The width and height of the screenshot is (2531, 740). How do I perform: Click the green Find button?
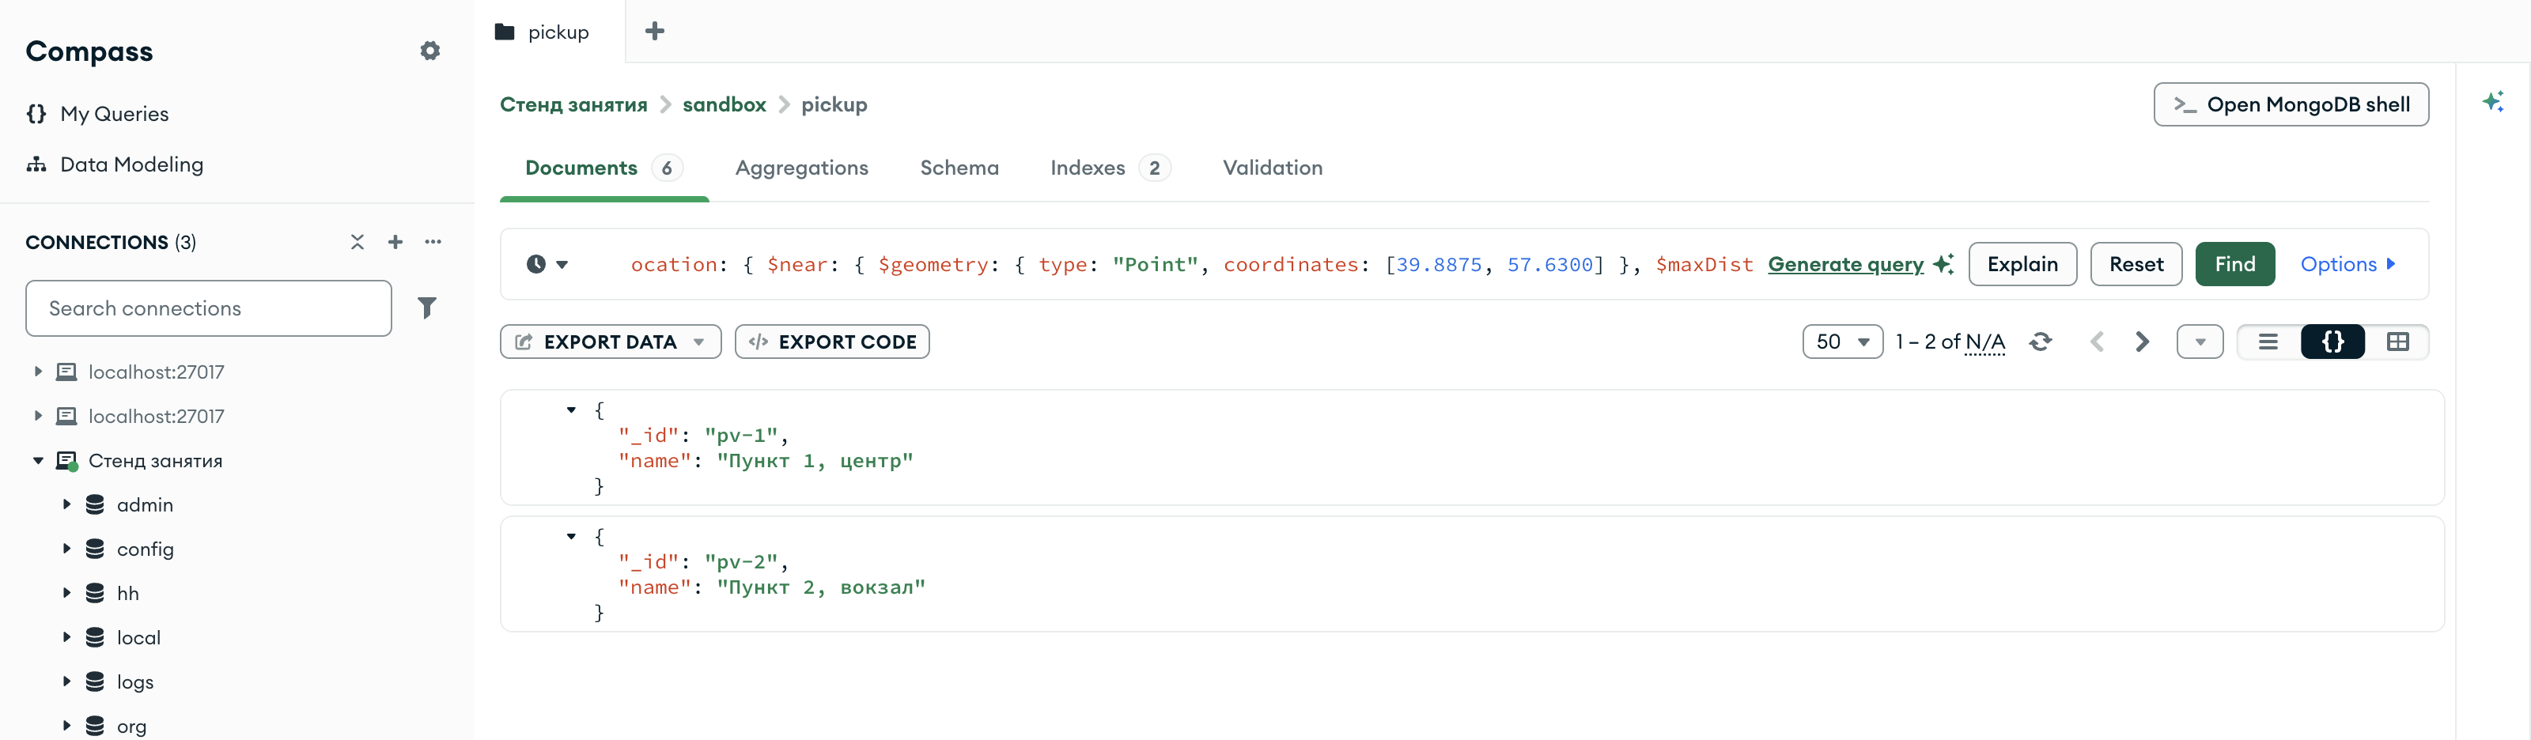point(2234,264)
